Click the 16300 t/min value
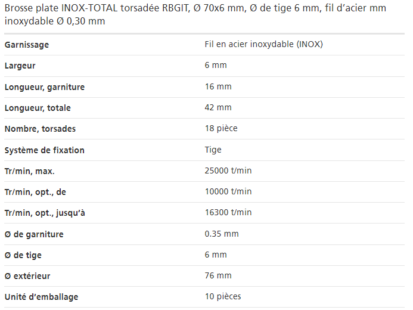Image resolution: width=413 pixels, height=310 pixels. coord(228,212)
